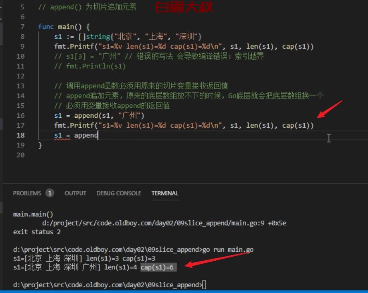Image resolution: width=368 pixels, height=293 pixels.
Task: Open the DEBUG CONSOLE tab
Action: tap(119, 193)
